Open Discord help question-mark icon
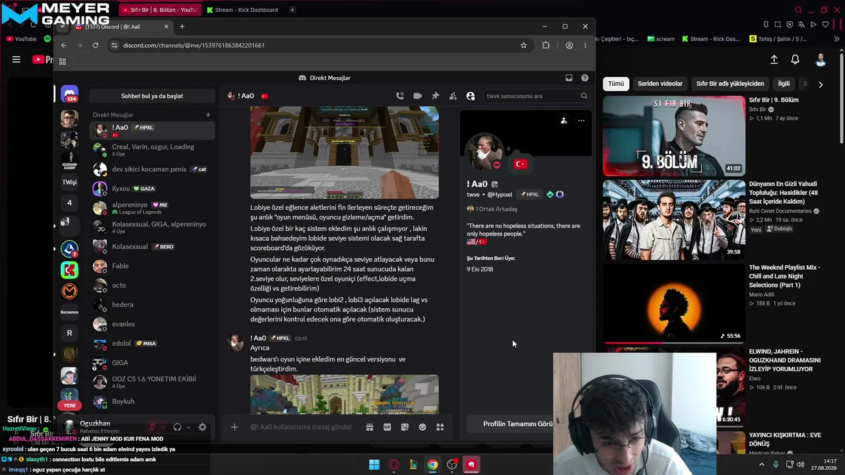Image resolution: width=845 pixels, height=475 pixels. tap(585, 78)
